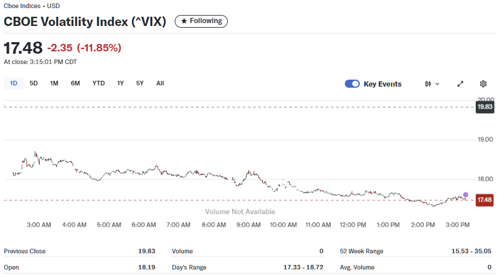Click the Cboe Indices USD header text
504x277 pixels.
coord(32,6)
